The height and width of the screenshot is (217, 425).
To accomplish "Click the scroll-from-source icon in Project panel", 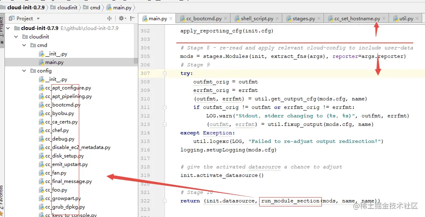I will [x=110, y=19].
